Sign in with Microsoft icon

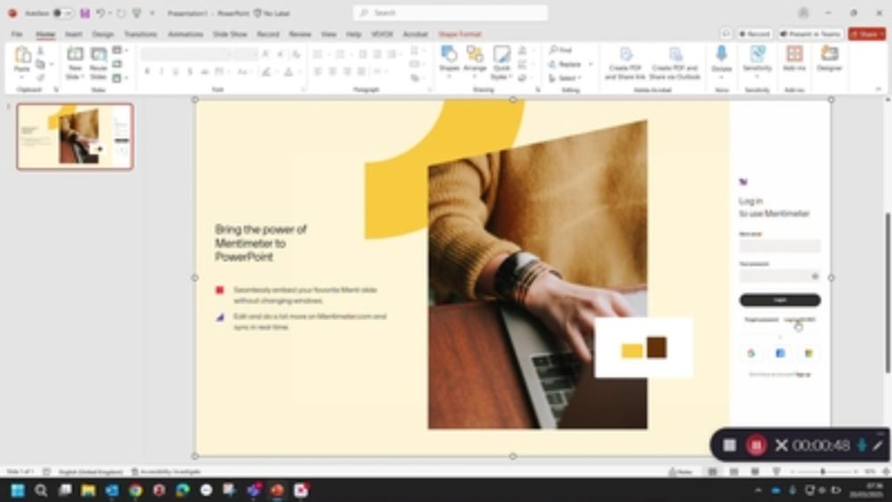(x=808, y=353)
